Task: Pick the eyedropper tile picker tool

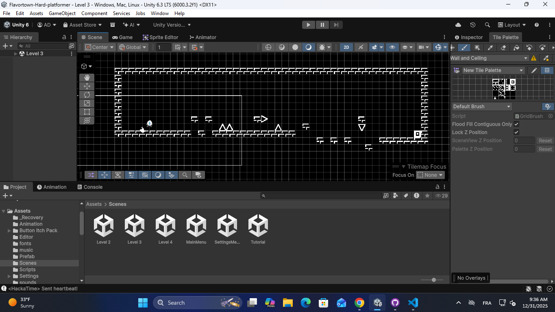Action: [x=490, y=48]
